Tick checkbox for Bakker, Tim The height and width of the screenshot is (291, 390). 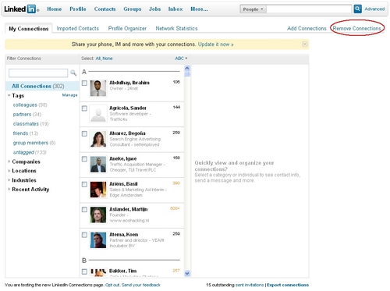pyautogui.click(x=84, y=271)
